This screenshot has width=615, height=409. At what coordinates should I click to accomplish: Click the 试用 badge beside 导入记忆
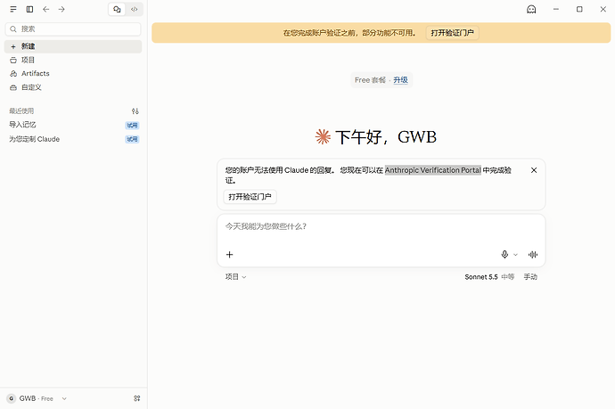click(x=132, y=126)
